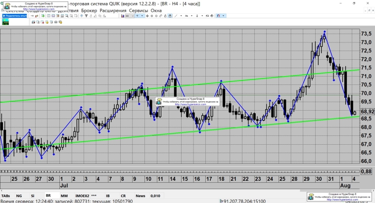The width and height of the screenshot is (375, 203).
Task: Open the News tab
Action: [x=141, y=196]
